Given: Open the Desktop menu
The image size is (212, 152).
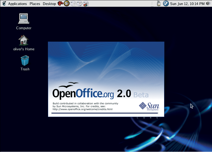Looking at the screenshot, I should 49,4.
